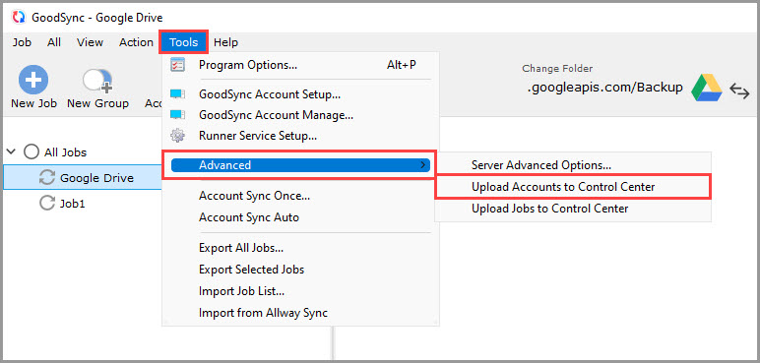This screenshot has height=363, width=760.
Task: Open the Help menu
Action: point(225,42)
